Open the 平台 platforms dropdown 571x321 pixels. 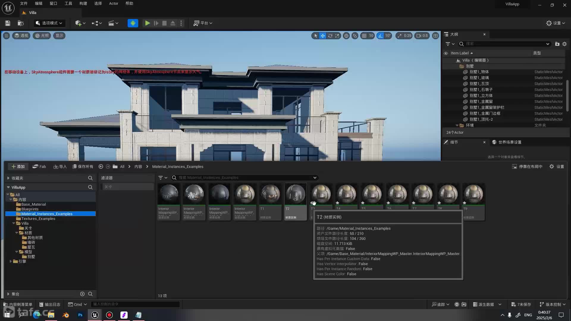coord(203,23)
